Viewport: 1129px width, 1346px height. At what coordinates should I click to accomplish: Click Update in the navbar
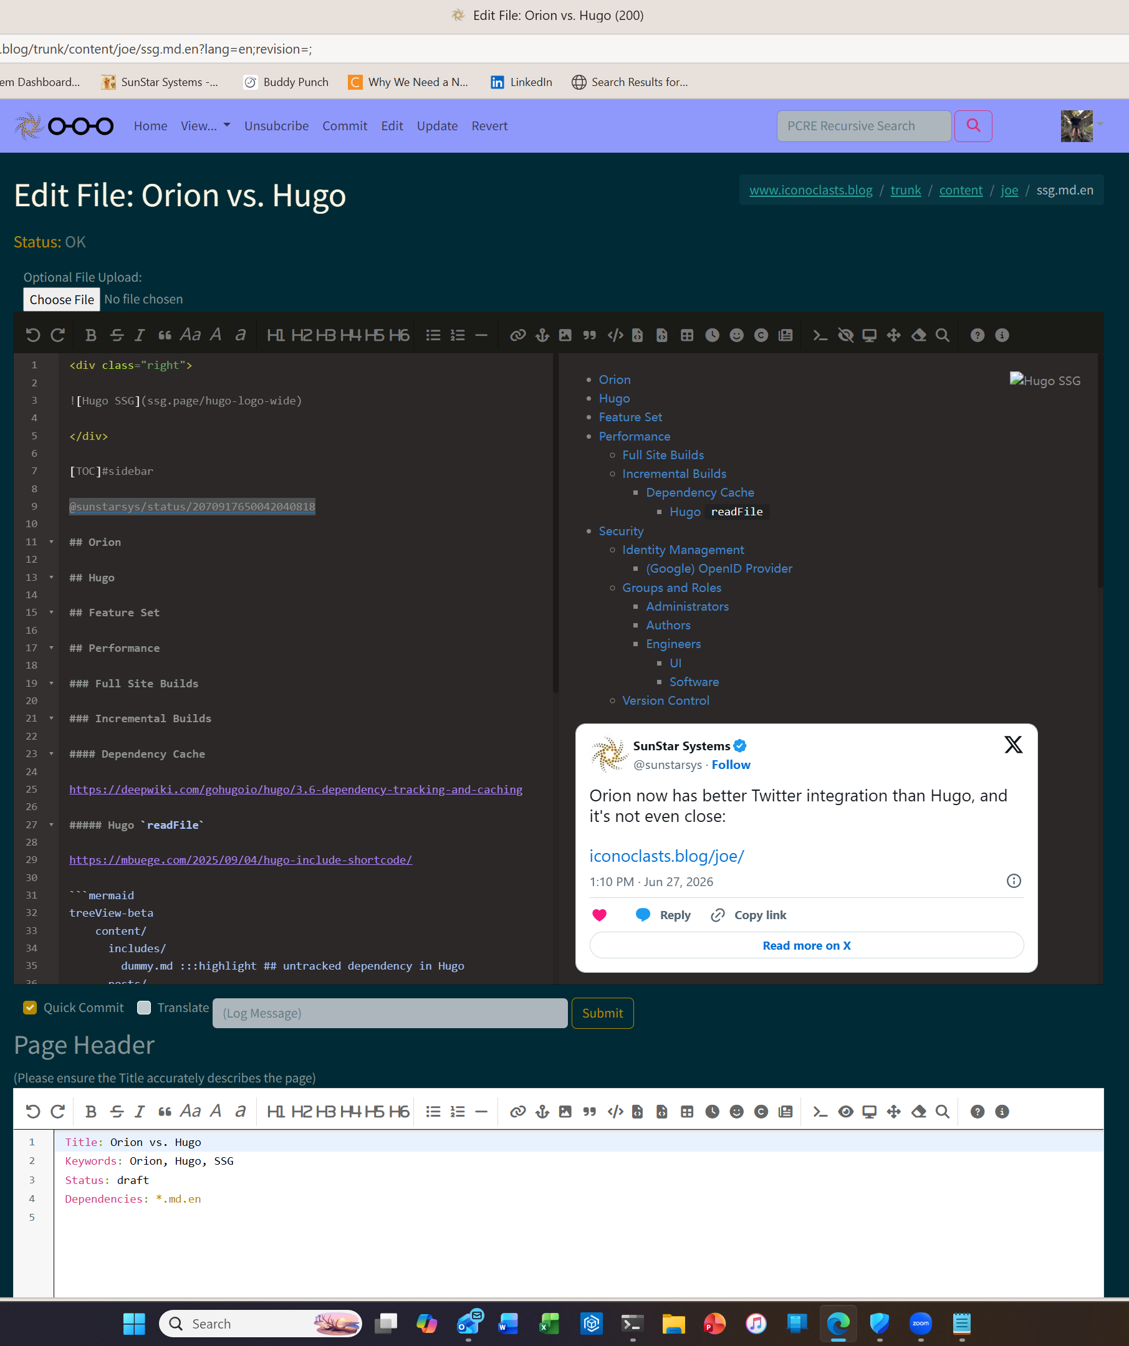tap(437, 126)
